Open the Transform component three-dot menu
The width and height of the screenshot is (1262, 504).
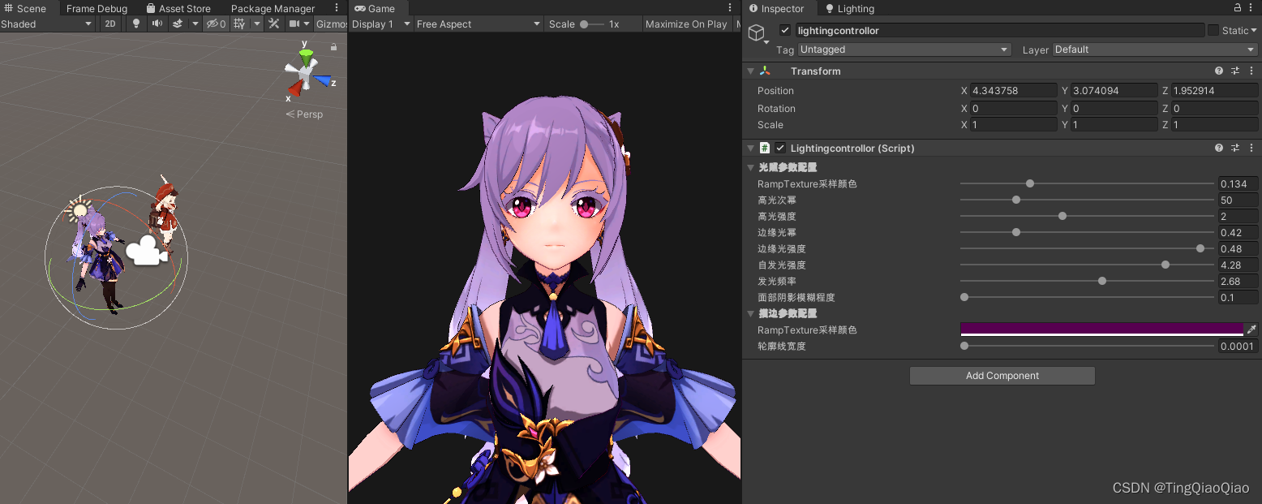1251,71
